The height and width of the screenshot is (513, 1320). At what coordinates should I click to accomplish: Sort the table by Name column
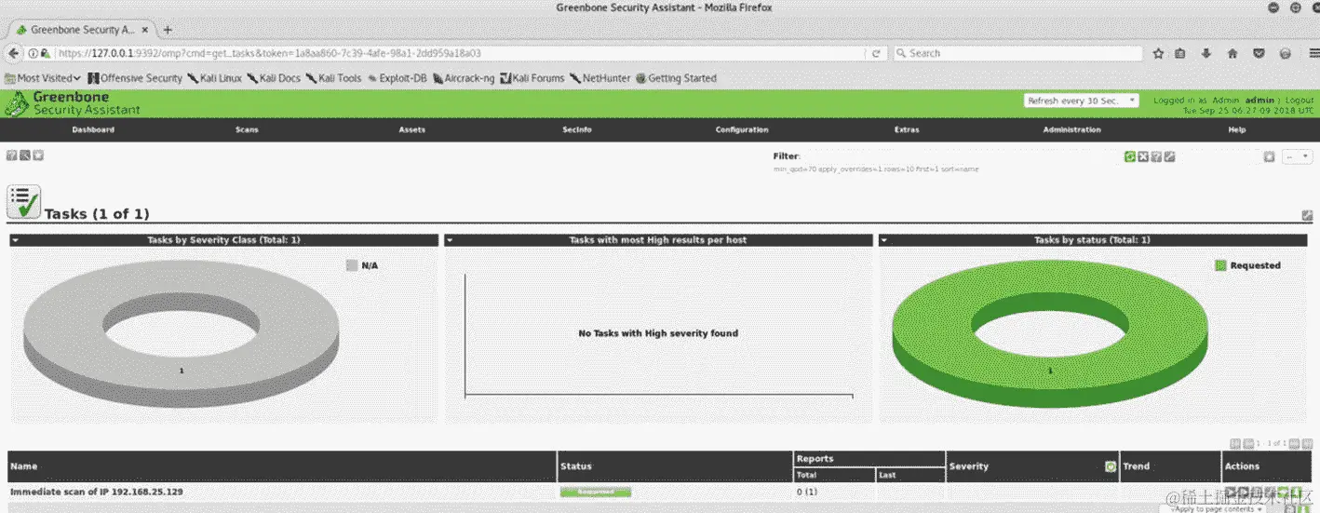point(24,466)
